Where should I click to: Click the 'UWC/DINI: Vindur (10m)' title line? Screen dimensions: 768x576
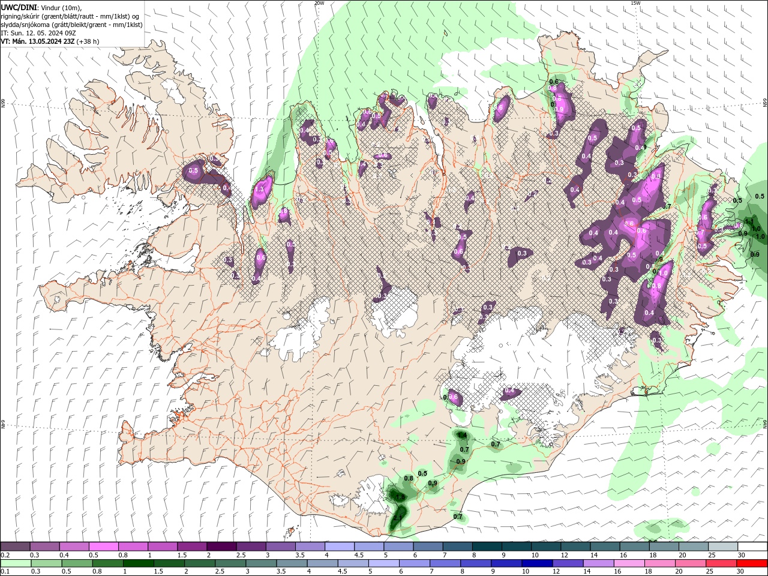[x=40, y=7]
